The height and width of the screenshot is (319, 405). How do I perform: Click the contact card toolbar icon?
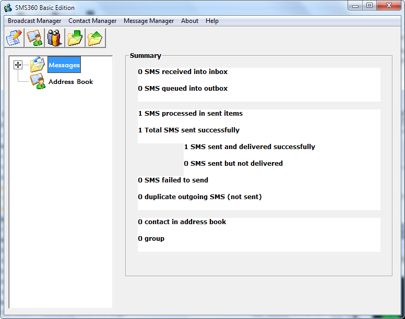34,38
